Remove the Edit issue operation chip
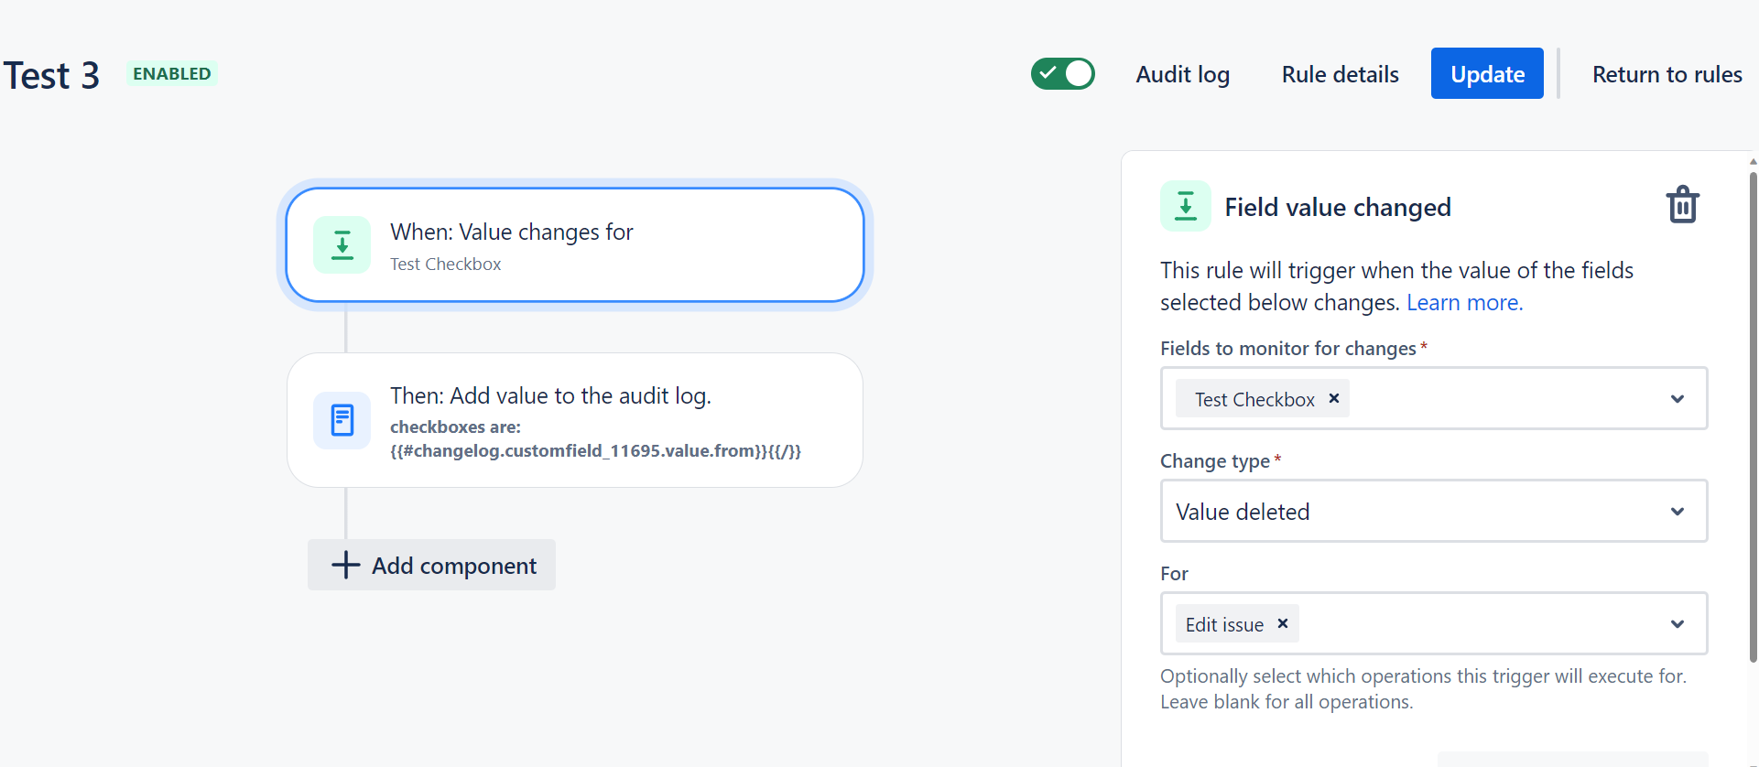 pyautogui.click(x=1283, y=623)
